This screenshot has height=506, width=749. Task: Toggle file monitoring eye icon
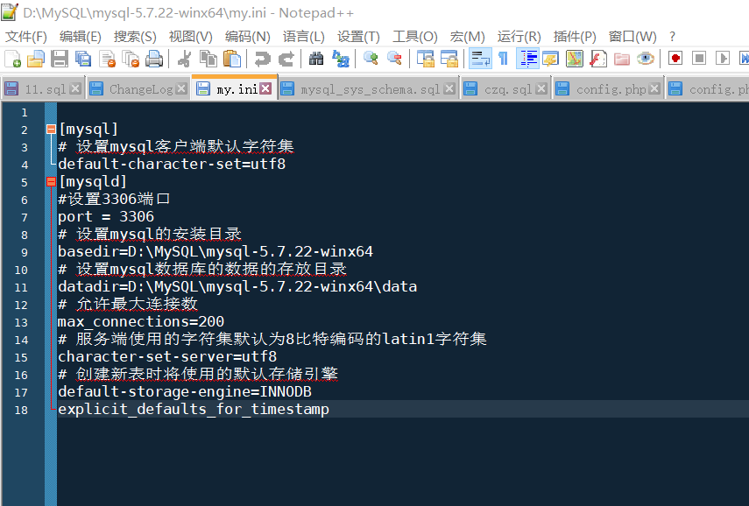click(x=645, y=59)
